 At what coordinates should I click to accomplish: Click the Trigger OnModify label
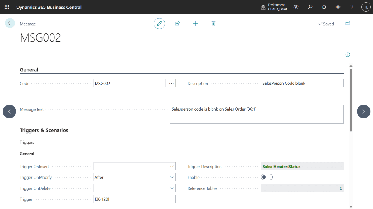(36, 177)
